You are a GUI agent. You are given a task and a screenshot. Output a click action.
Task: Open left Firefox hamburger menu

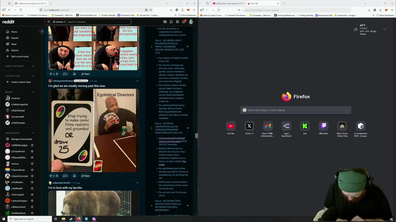click(194, 10)
